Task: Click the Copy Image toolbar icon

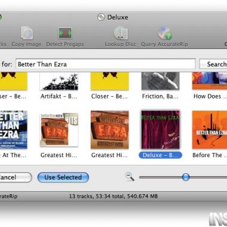Action: point(27,33)
